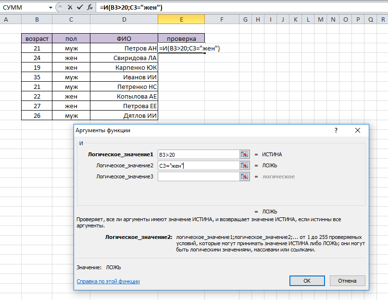Click the ФИО header cell
The height and width of the screenshot is (300, 388).
[124, 38]
